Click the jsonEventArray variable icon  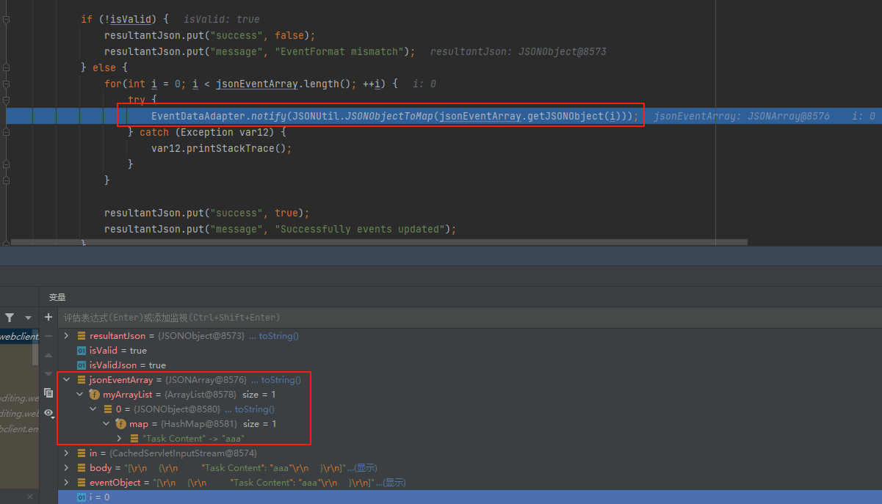click(82, 380)
